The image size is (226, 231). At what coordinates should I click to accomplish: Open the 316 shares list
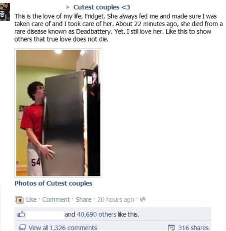pos(193,228)
